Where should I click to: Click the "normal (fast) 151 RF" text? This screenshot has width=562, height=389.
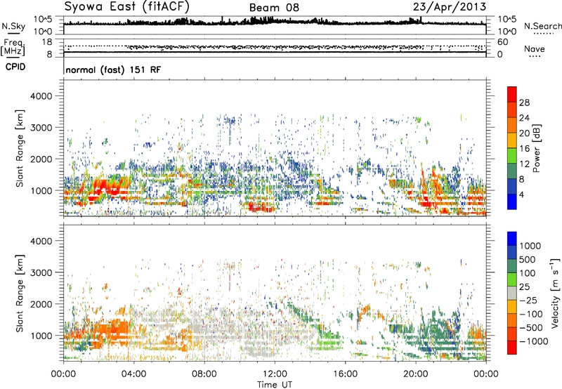(x=113, y=70)
